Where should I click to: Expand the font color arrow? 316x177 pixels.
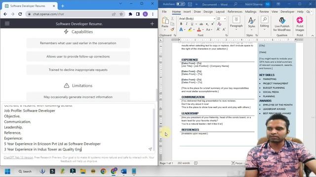pyautogui.click(x=203, y=29)
